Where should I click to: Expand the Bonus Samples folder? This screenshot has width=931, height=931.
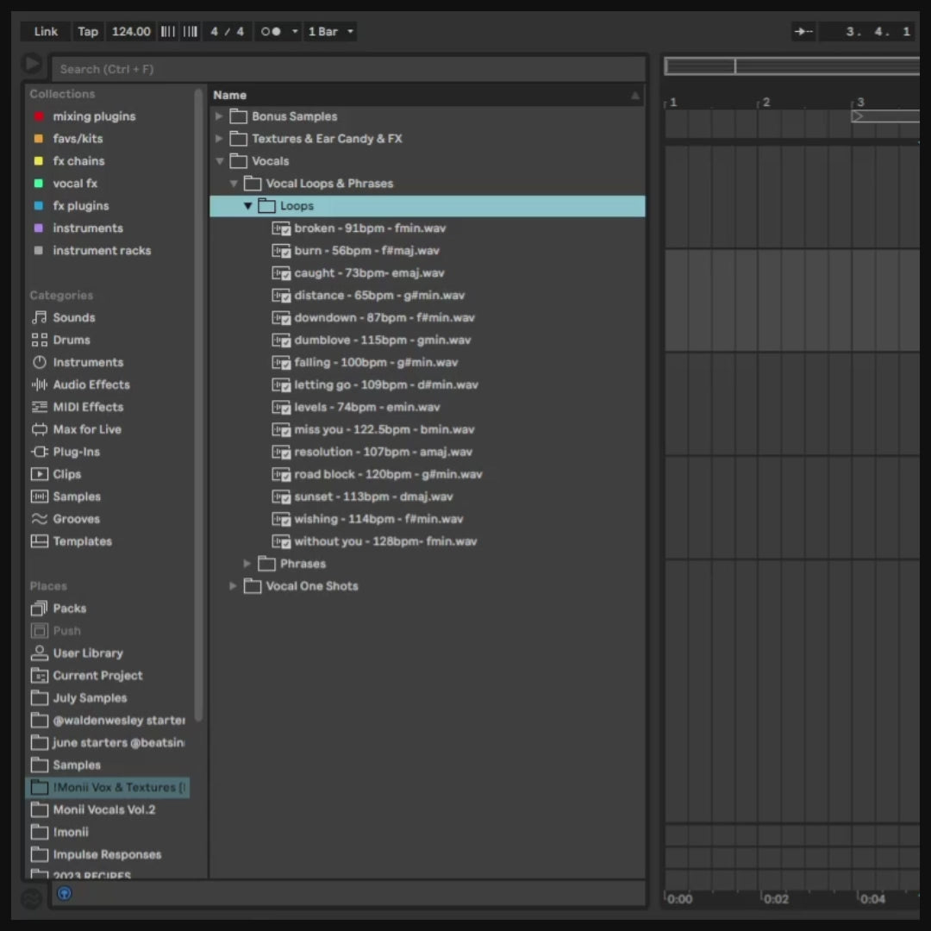(x=219, y=116)
